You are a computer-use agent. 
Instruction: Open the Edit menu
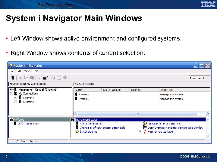[19, 71]
